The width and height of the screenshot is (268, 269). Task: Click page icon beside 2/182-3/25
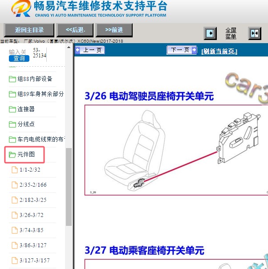coord(15,200)
